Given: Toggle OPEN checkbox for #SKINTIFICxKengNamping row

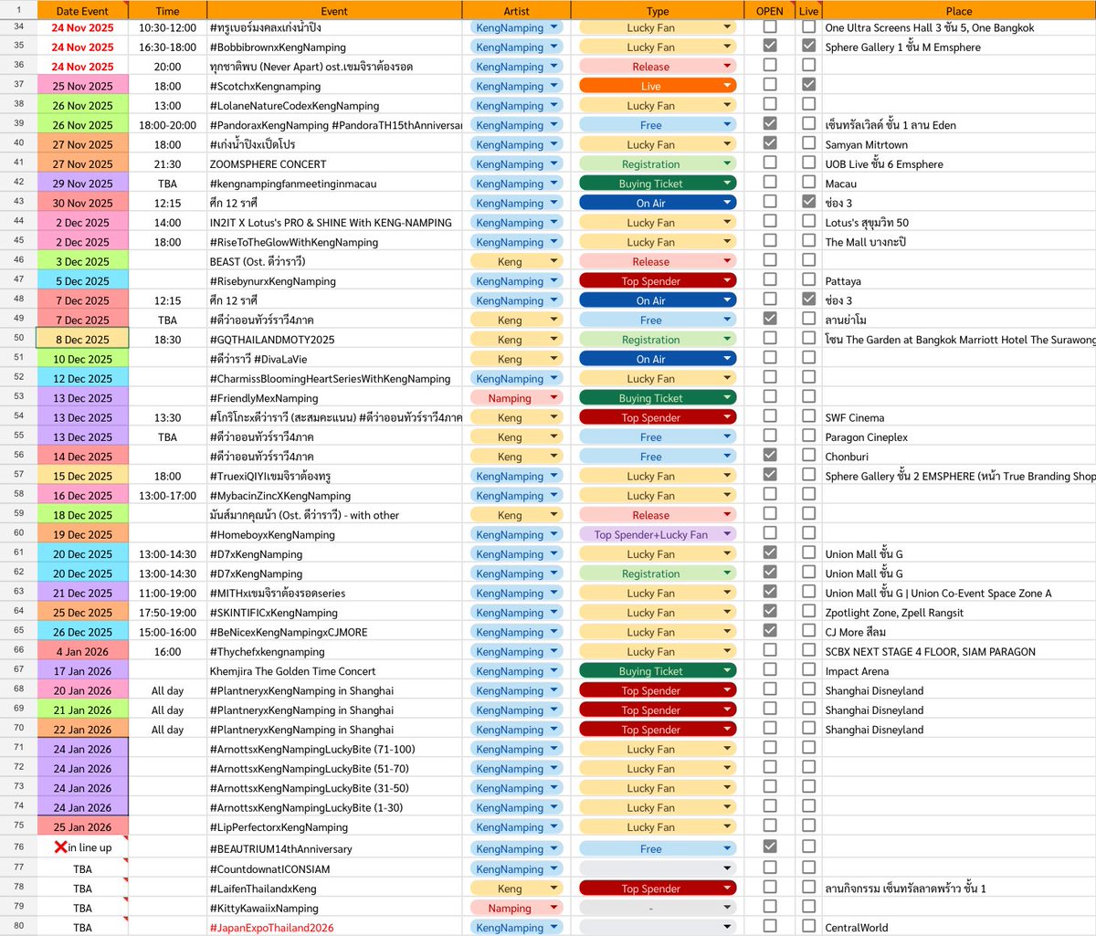Looking at the screenshot, I should coord(770,612).
